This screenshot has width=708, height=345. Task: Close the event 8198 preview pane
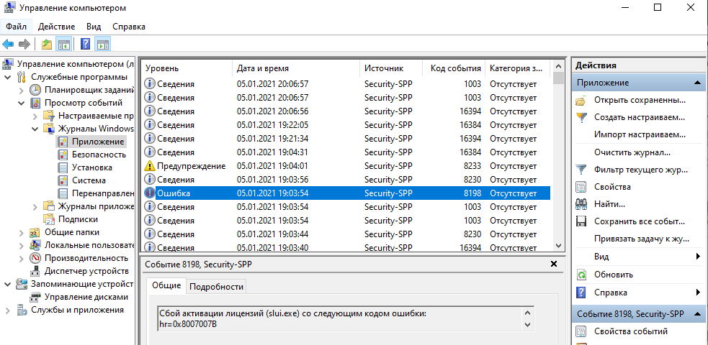pos(554,264)
